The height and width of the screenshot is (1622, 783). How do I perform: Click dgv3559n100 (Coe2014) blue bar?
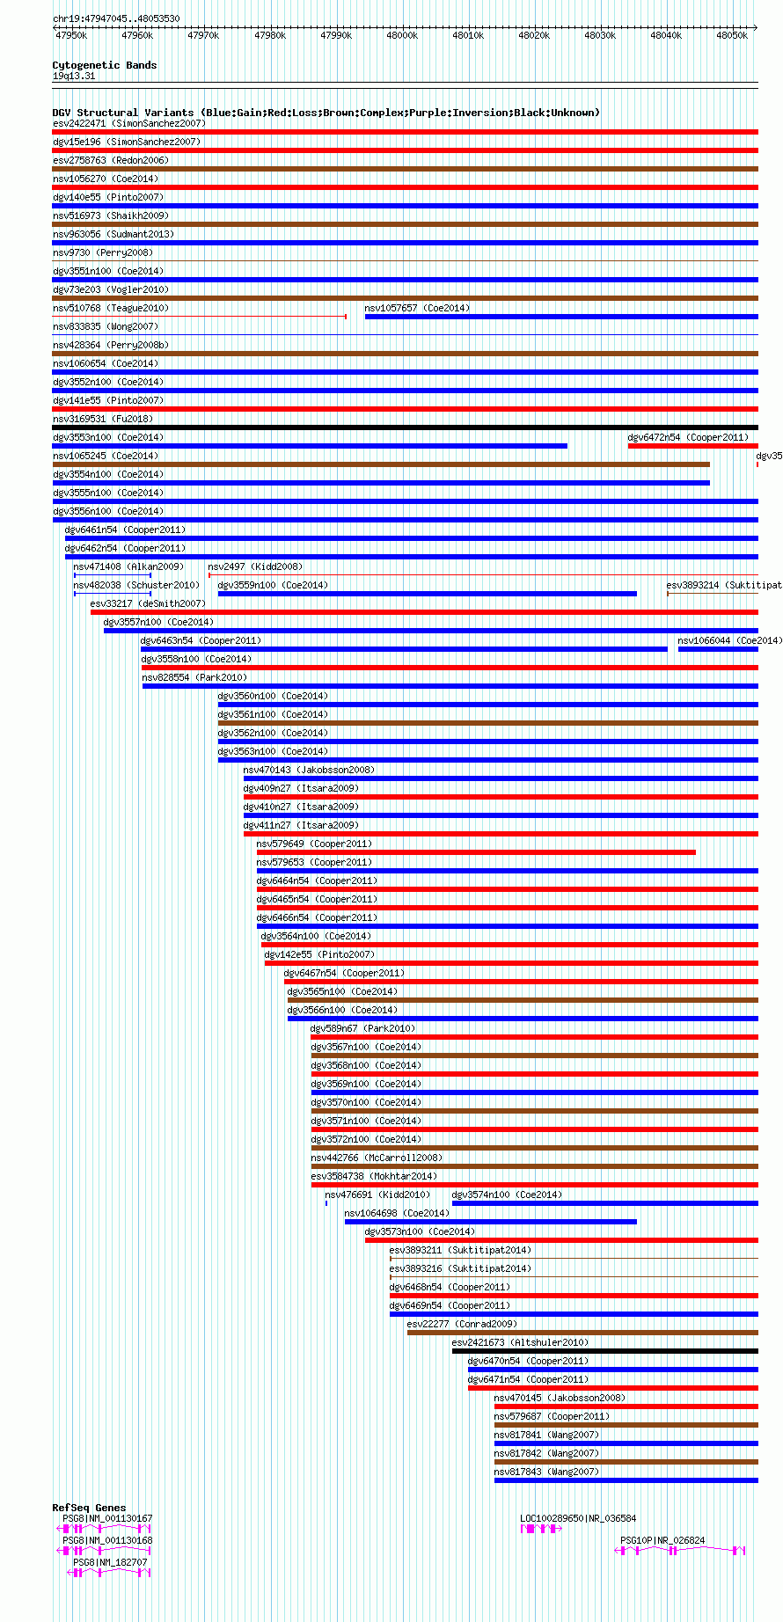[x=428, y=594]
